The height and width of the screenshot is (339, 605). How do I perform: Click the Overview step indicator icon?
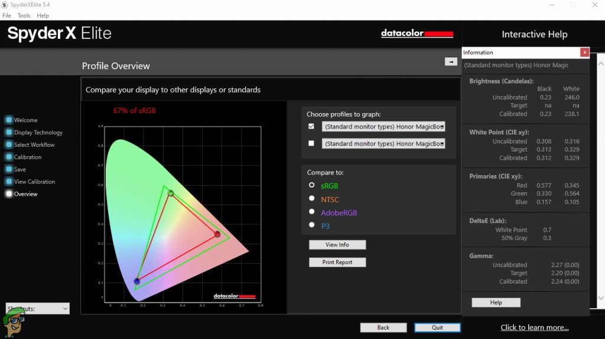9,194
